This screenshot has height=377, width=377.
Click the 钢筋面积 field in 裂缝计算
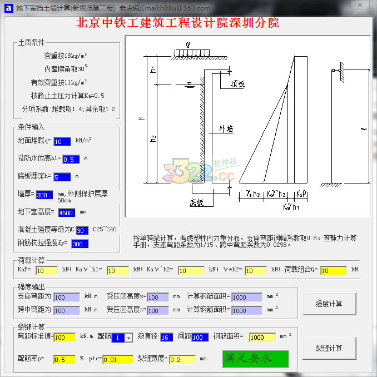[262, 338]
